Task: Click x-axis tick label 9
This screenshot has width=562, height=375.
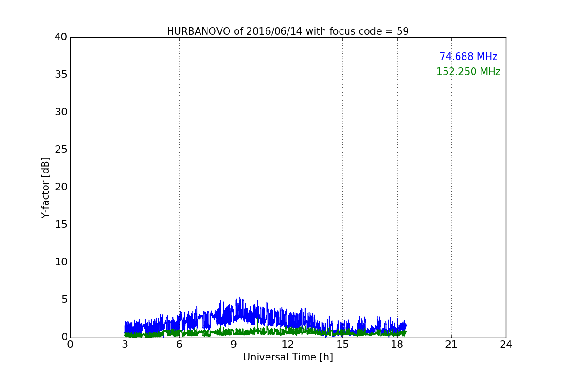Action: click(x=234, y=345)
